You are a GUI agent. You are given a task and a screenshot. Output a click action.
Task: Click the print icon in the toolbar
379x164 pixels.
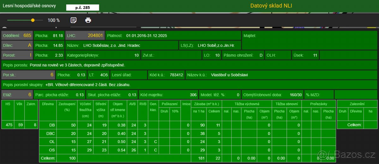pyautogui.click(x=88, y=20)
